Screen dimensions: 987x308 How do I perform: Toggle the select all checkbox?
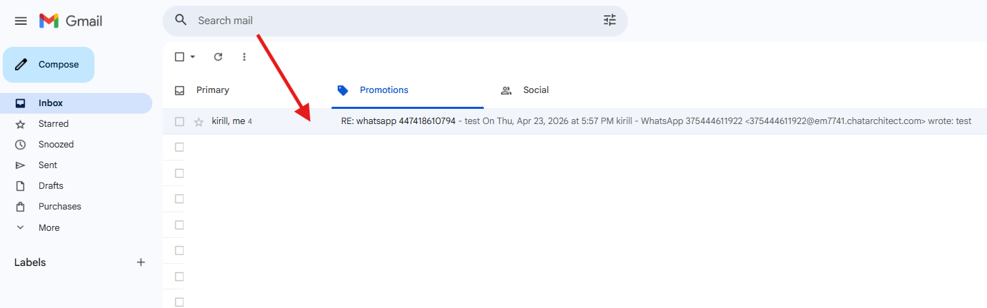click(179, 57)
